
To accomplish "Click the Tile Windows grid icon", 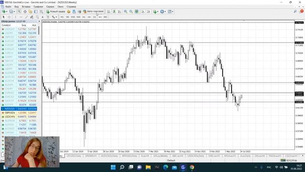I will (x=137, y=11).
